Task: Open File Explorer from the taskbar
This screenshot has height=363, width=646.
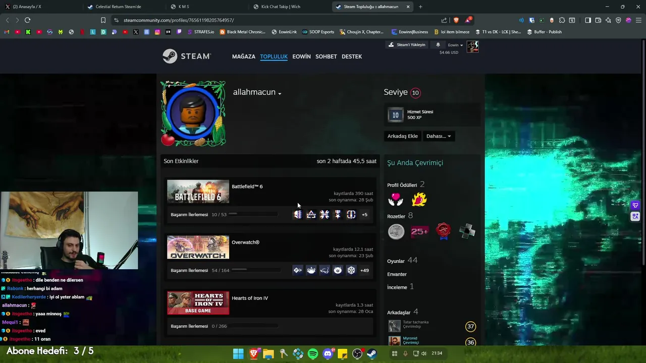Action: point(268,354)
